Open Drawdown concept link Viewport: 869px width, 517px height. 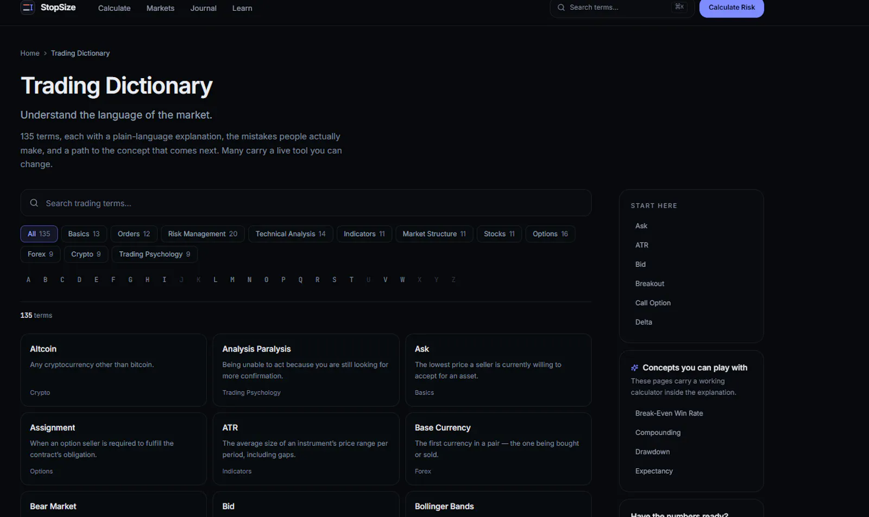click(652, 452)
